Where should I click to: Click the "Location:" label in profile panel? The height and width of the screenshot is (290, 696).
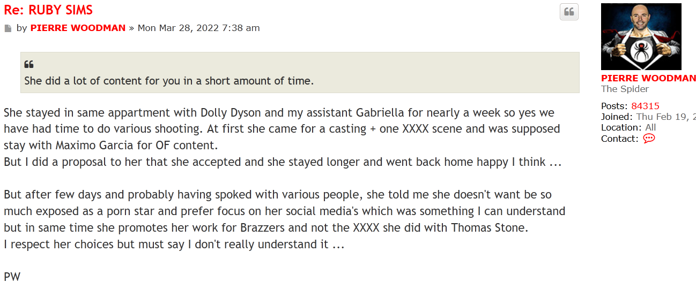coord(621,127)
